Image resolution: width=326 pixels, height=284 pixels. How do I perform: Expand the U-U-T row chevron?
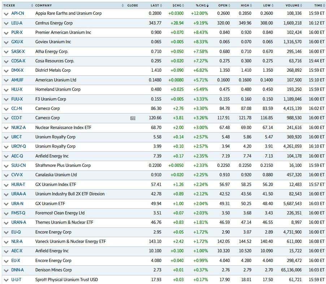[6, 280]
